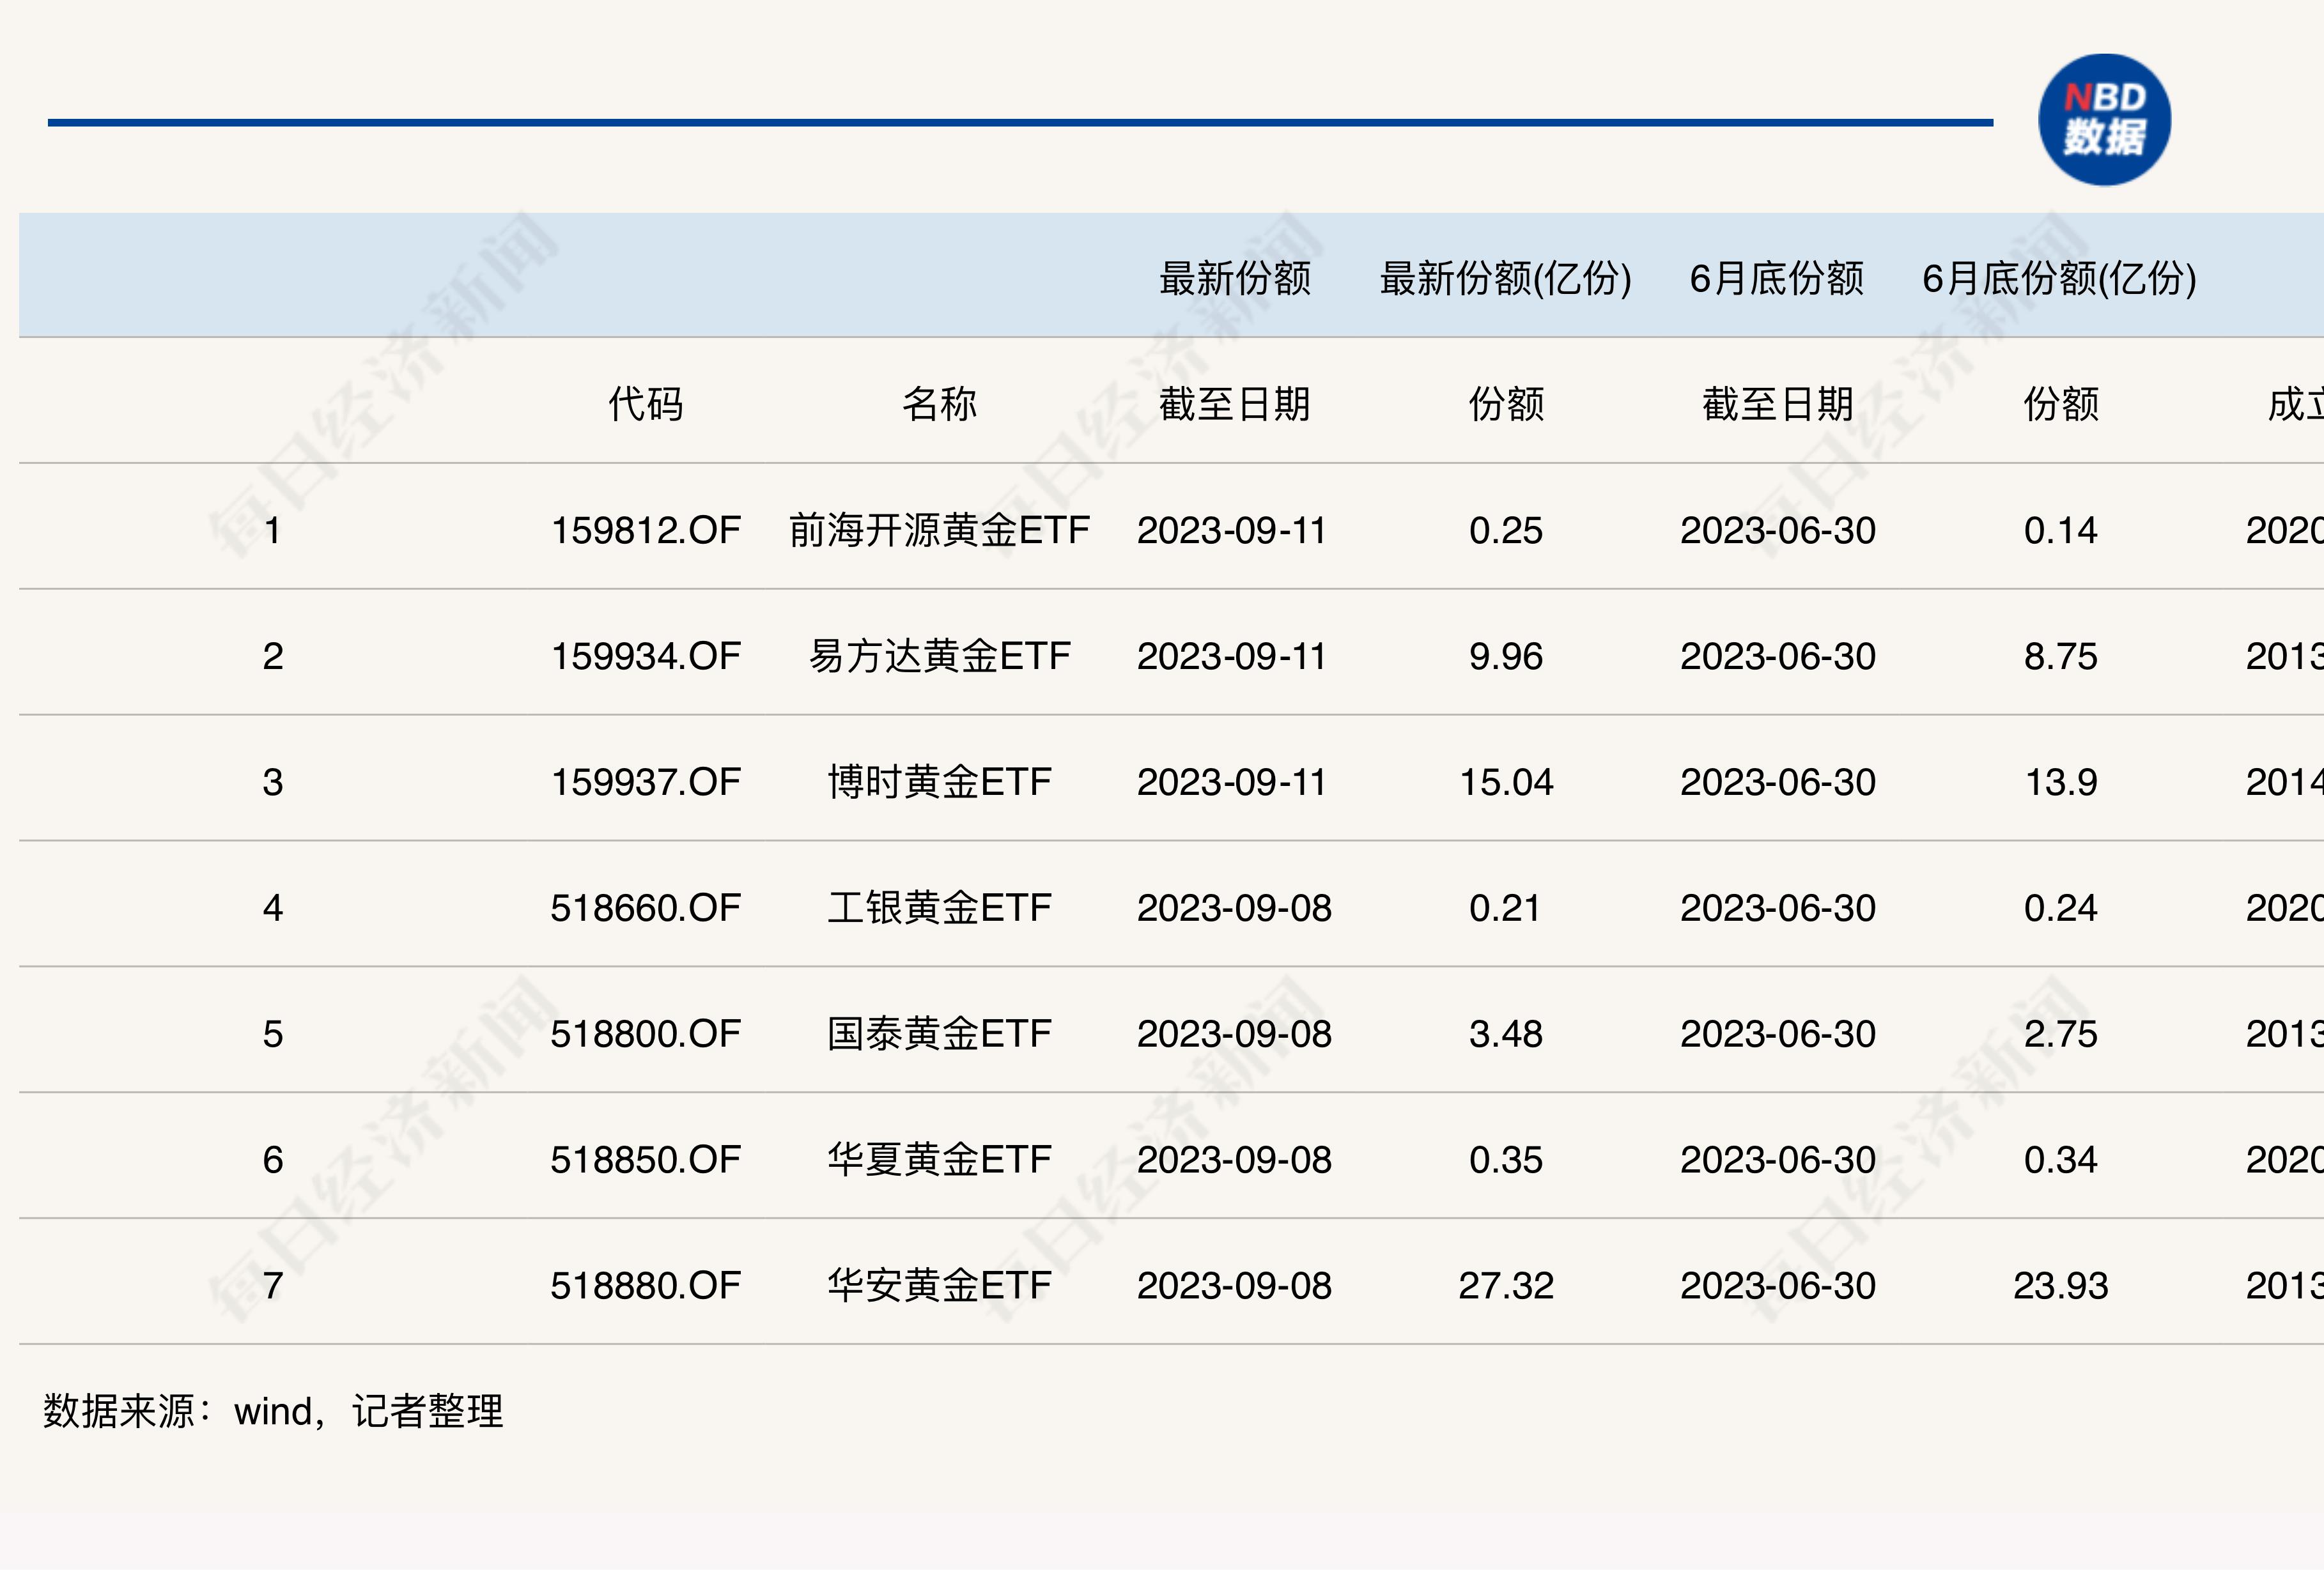Click June share value 13.9
This screenshot has height=1570, width=2324.
point(2060,782)
